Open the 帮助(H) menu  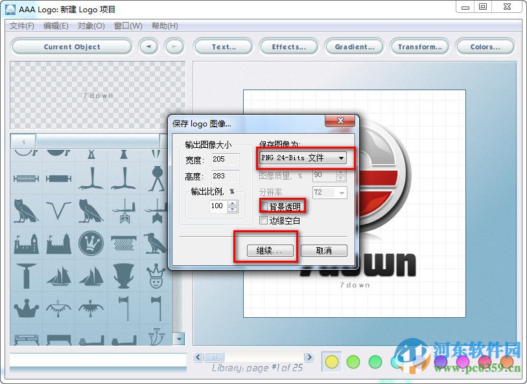[x=165, y=26]
